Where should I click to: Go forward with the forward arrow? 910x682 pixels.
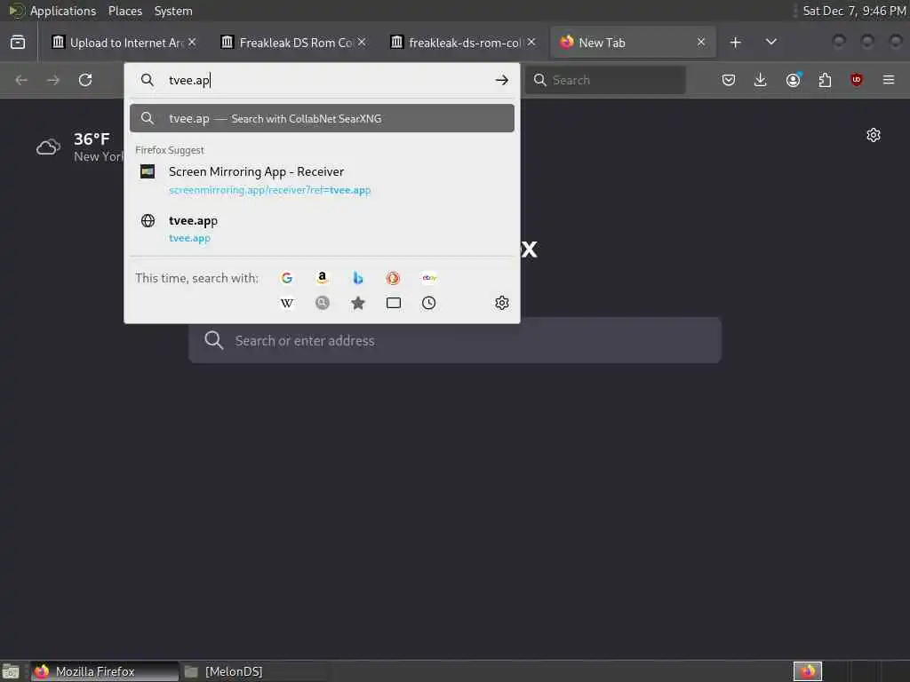point(52,80)
